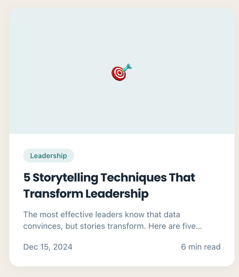Click the word That in the headline
The image size is (239, 277).
[x=182, y=177]
